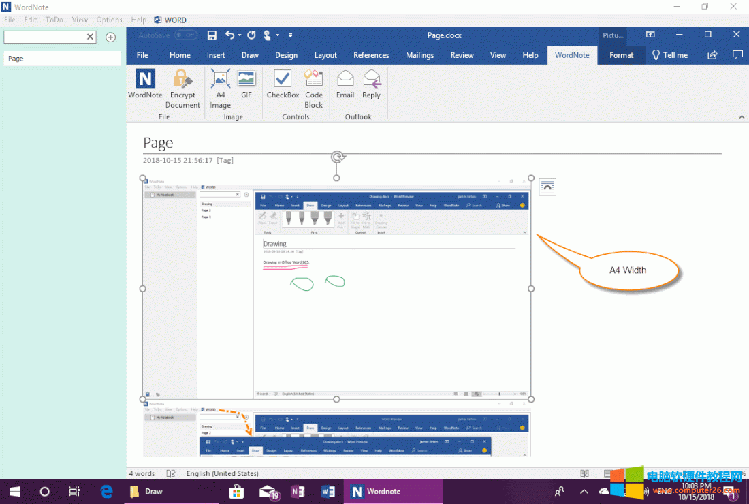Switch to the Format ribbon tab
This screenshot has width=749, height=504.
tap(621, 55)
